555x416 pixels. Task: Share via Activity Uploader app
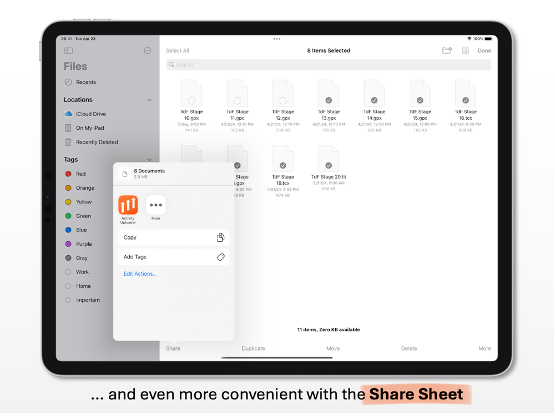click(128, 210)
